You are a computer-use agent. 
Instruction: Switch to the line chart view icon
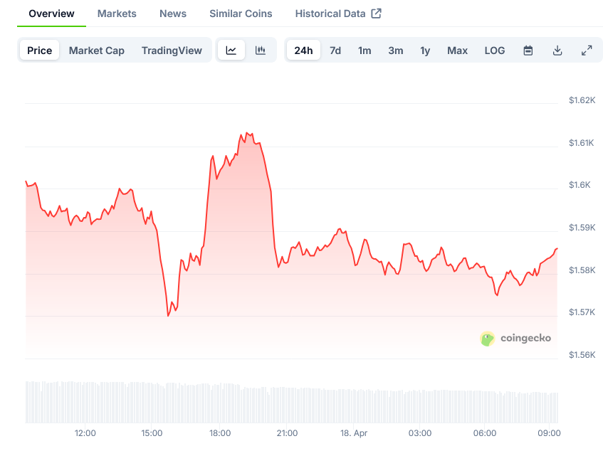(231, 51)
